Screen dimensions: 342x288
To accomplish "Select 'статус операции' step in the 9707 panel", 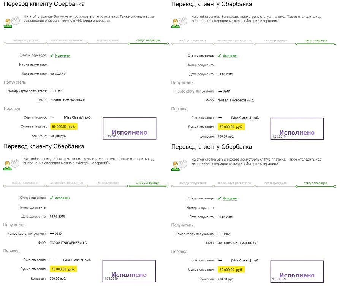I will (x=316, y=183).
